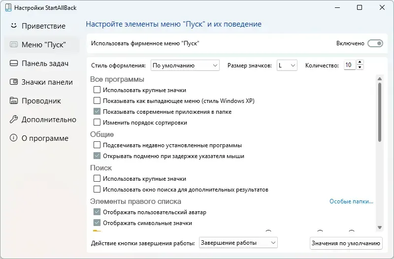The image size is (394, 259).
Task: Open the Особые папки... link
Action: coord(351,201)
